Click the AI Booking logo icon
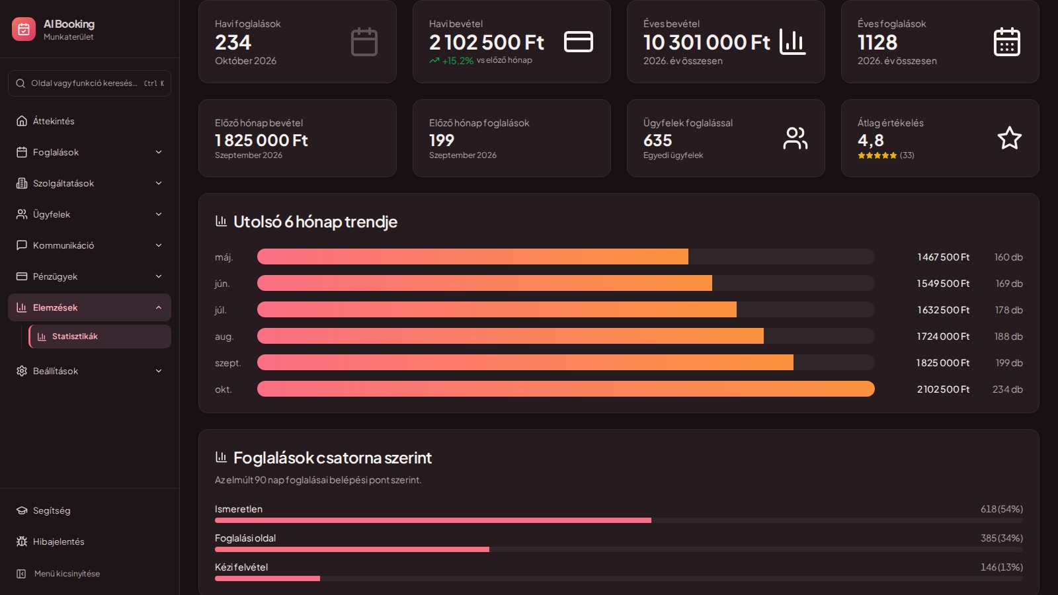 [24, 29]
